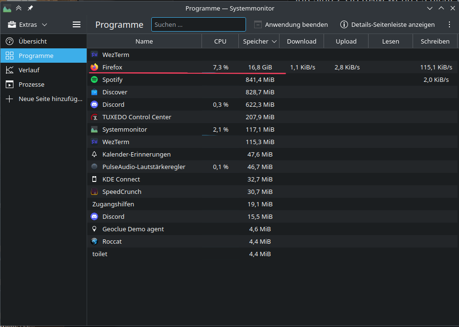Open the Extras toolbox dropdown
459x327 pixels.
27,24
